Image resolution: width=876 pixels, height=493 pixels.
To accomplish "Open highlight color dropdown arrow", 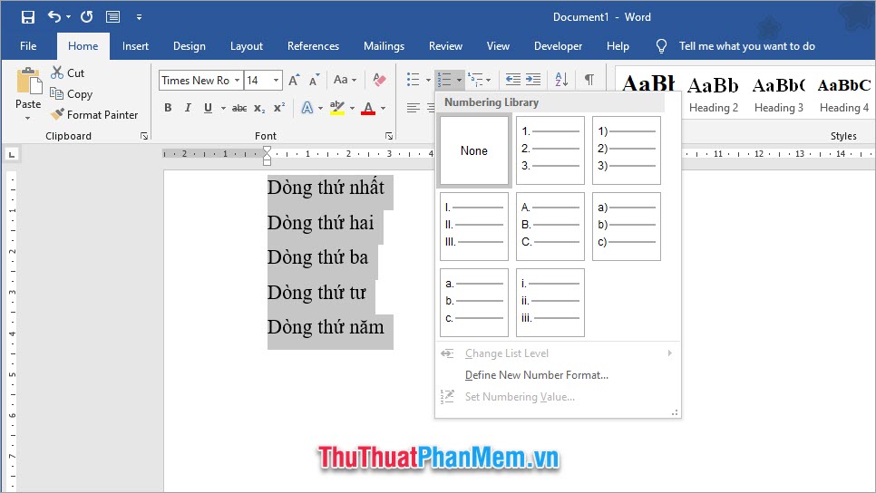I will (x=352, y=109).
